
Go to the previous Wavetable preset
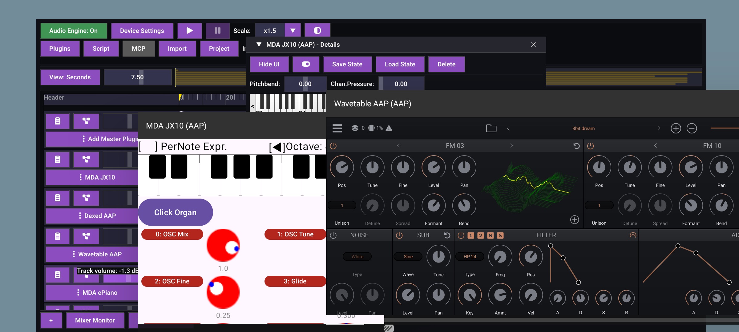508,128
